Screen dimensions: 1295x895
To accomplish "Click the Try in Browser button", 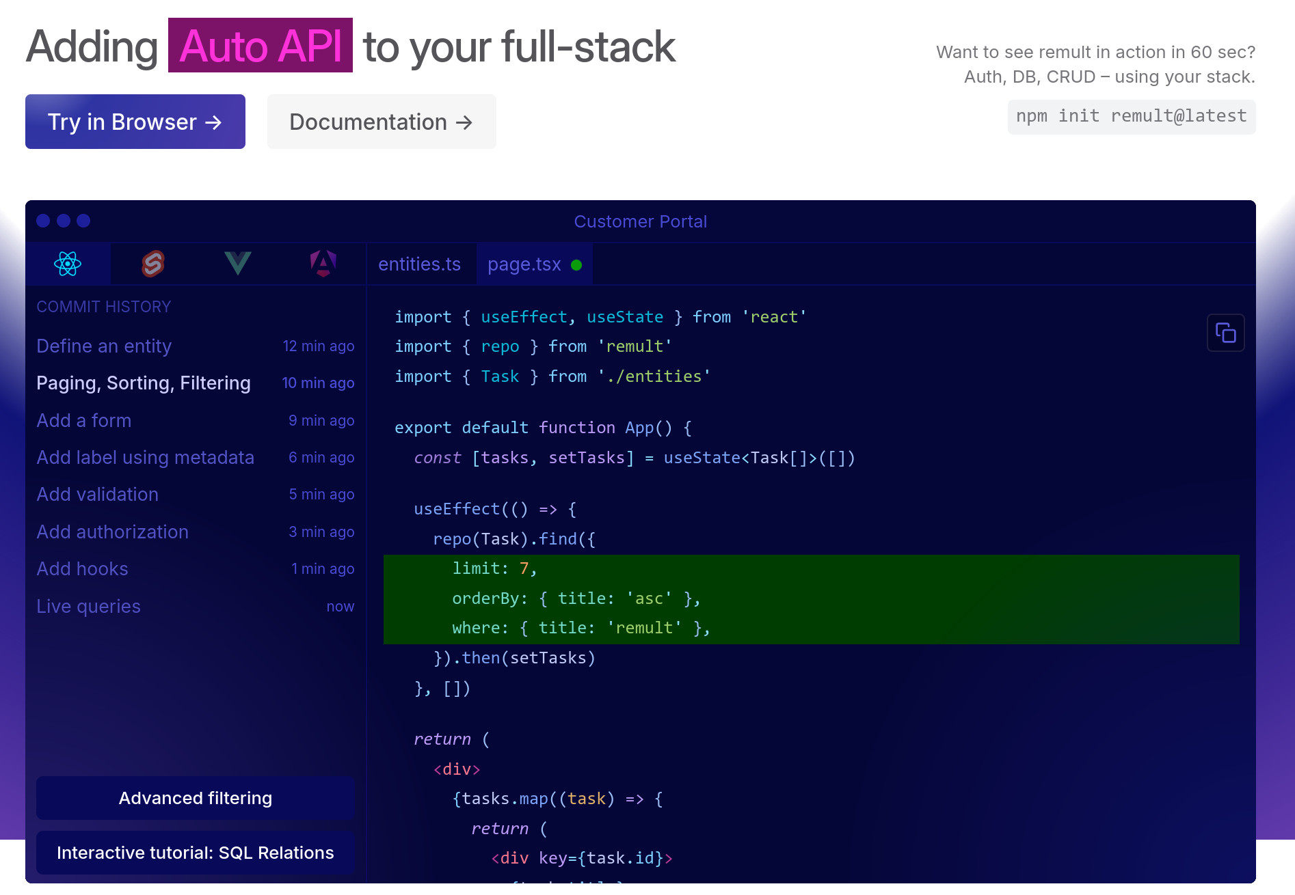I will point(135,122).
